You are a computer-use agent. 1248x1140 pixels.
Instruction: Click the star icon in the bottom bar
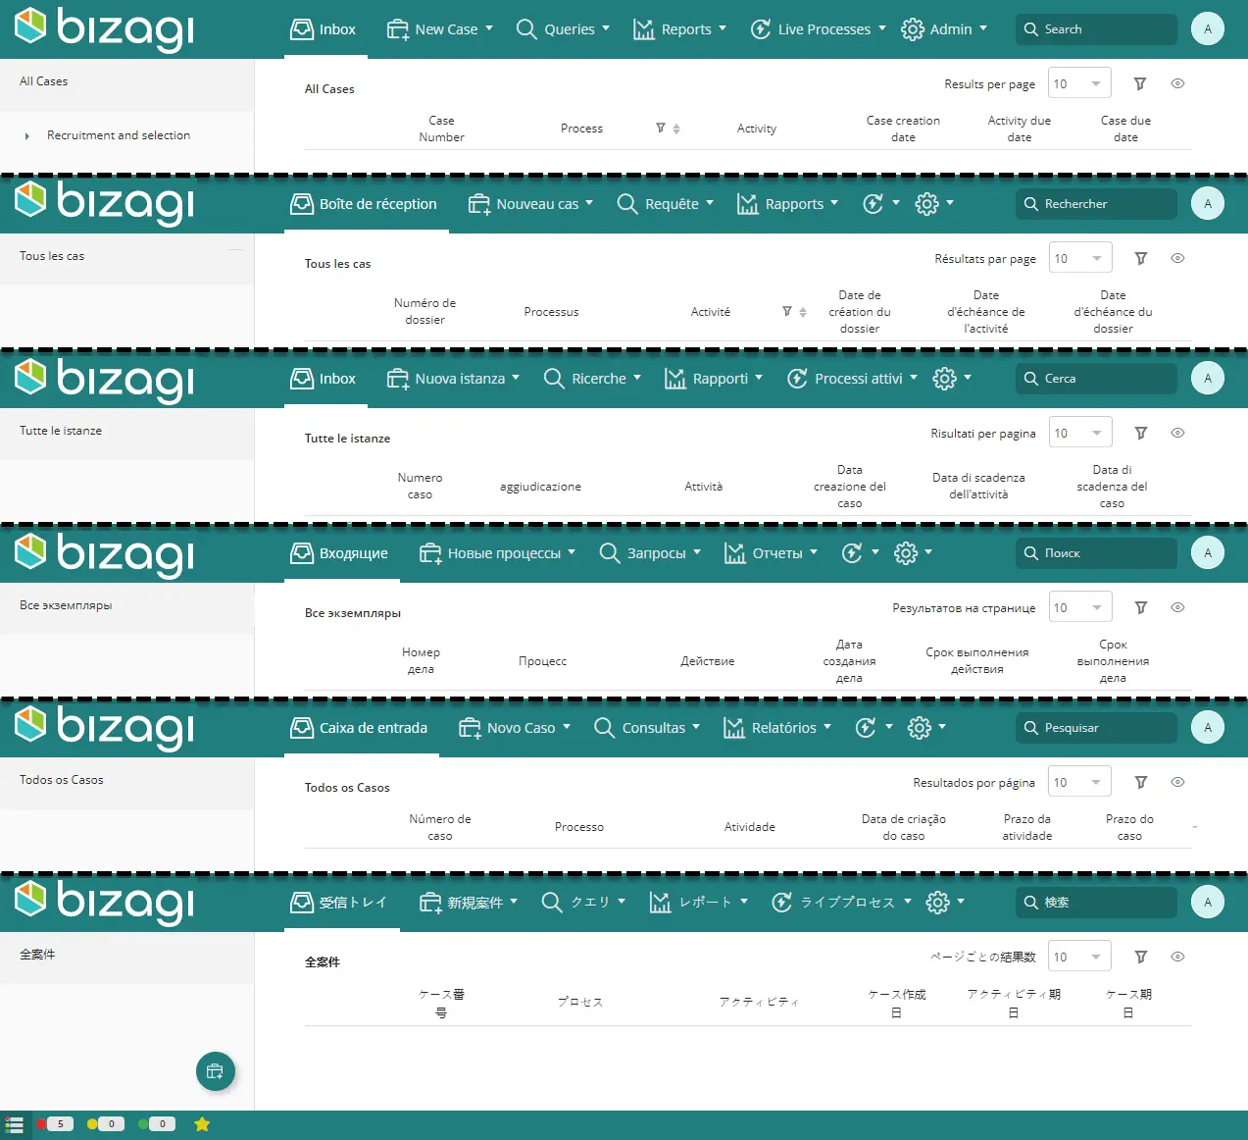pyautogui.click(x=202, y=1124)
